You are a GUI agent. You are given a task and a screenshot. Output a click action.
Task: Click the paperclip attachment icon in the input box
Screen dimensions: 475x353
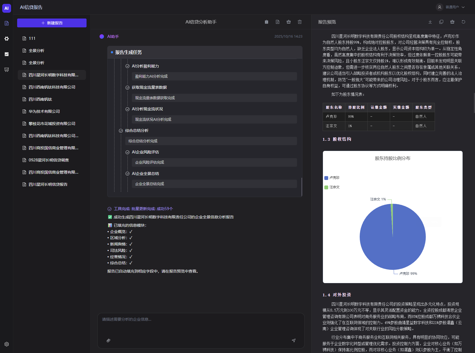[x=108, y=340]
